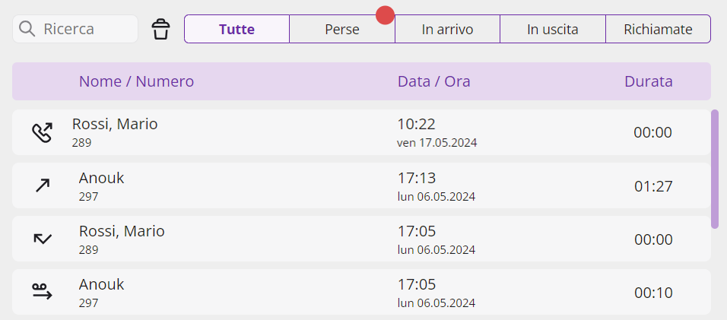Switch to the Perse calls tab
The width and height of the screenshot is (727, 320).
point(342,29)
